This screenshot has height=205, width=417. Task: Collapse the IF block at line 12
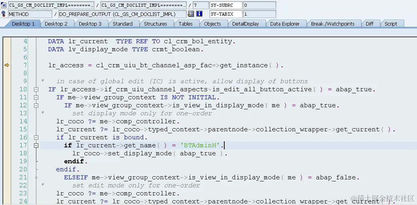(36, 105)
